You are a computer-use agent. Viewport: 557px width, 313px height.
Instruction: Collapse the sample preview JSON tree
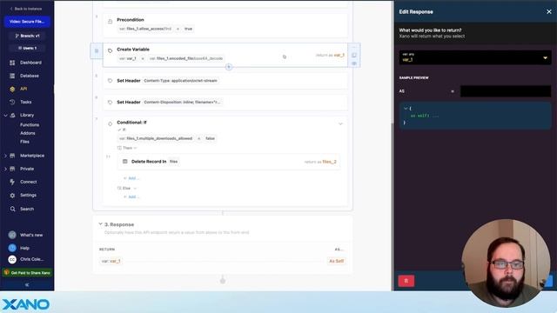click(x=406, y=109)
